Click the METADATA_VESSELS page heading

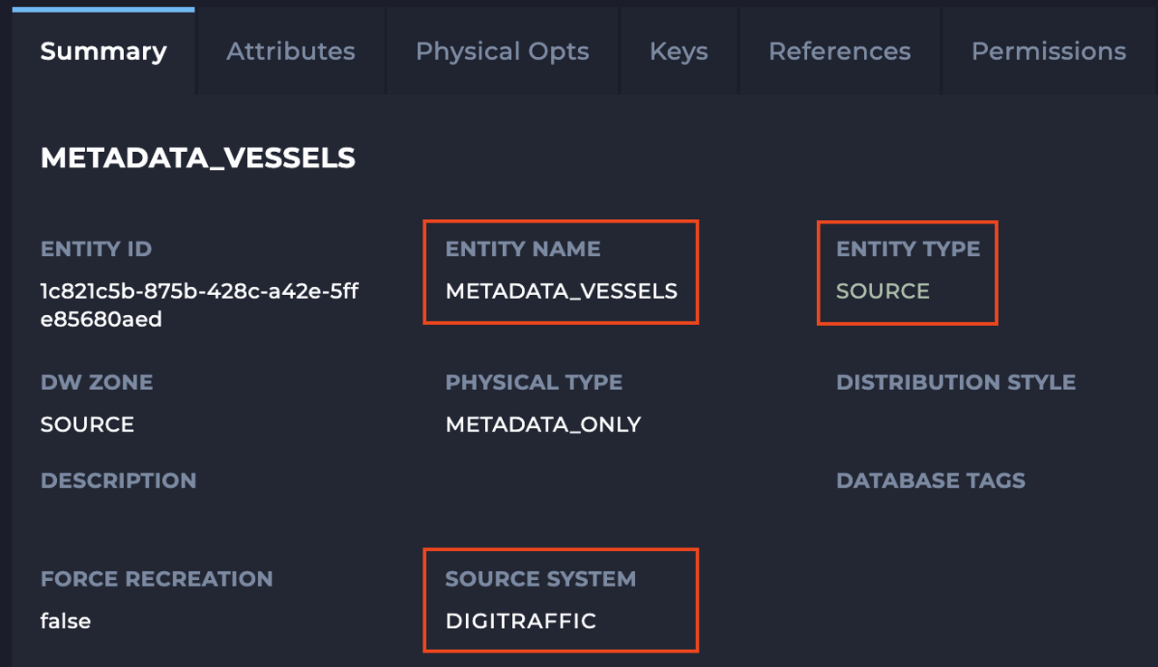[x=198, y=158]
